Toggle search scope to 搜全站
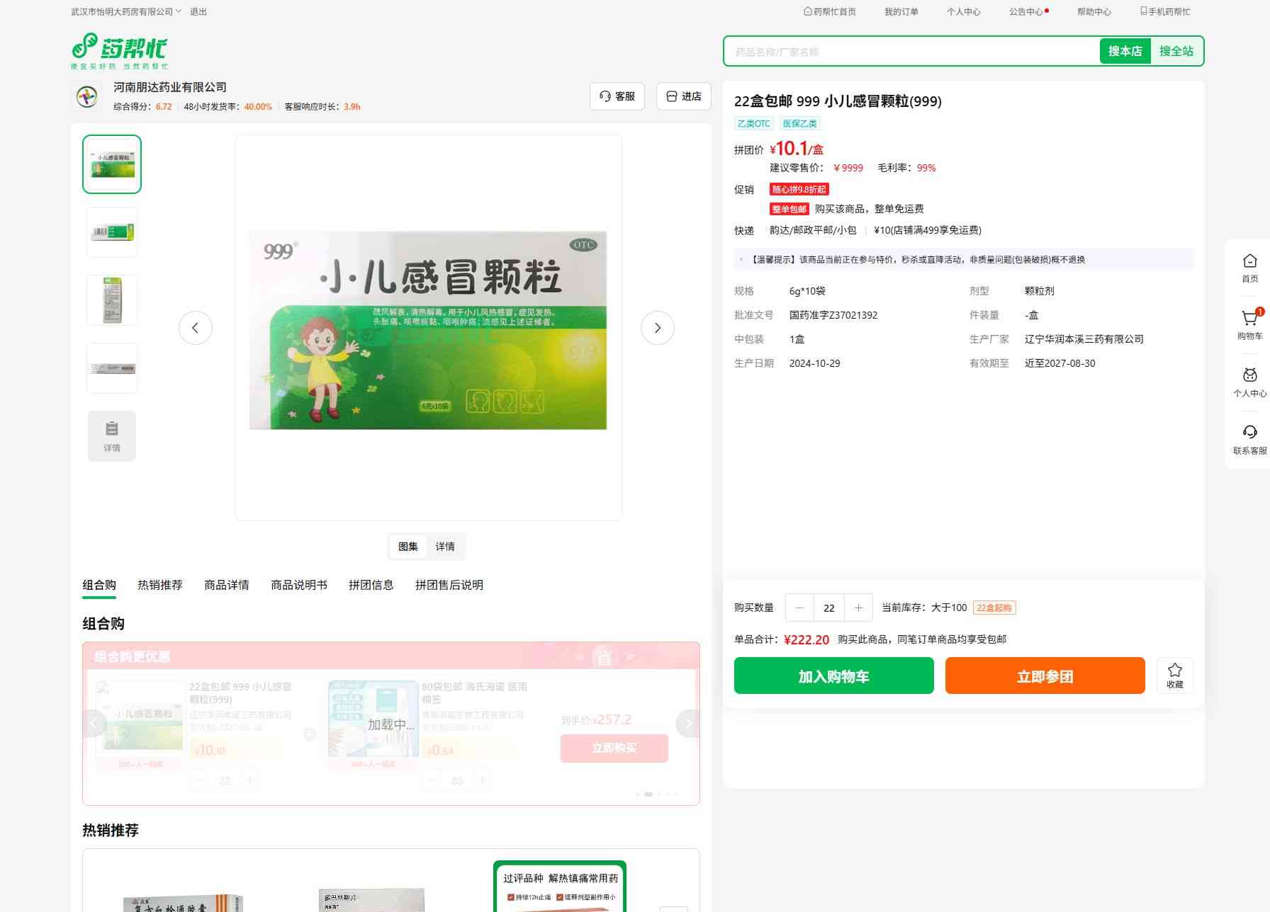The width and height of the screenshot is (1270, 912). [1176, 51]
